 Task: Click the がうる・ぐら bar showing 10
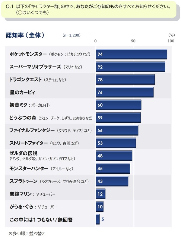[100, 207]
